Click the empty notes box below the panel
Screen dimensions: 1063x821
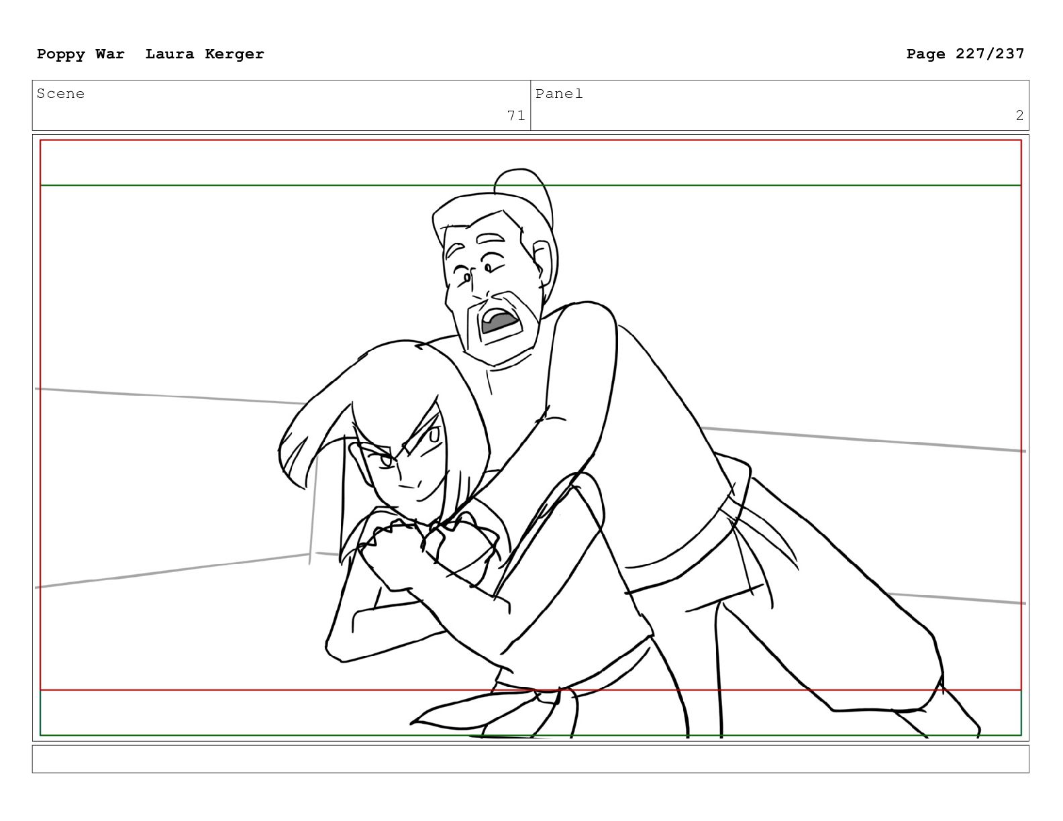[x=530, y=759]
